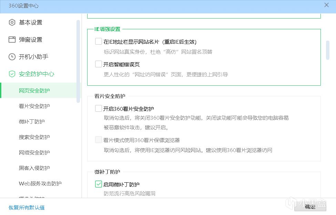Viewport: 336px width, 215px height.
Task: Click 恢复所有默认值 link
Action: tap(27, 207)
